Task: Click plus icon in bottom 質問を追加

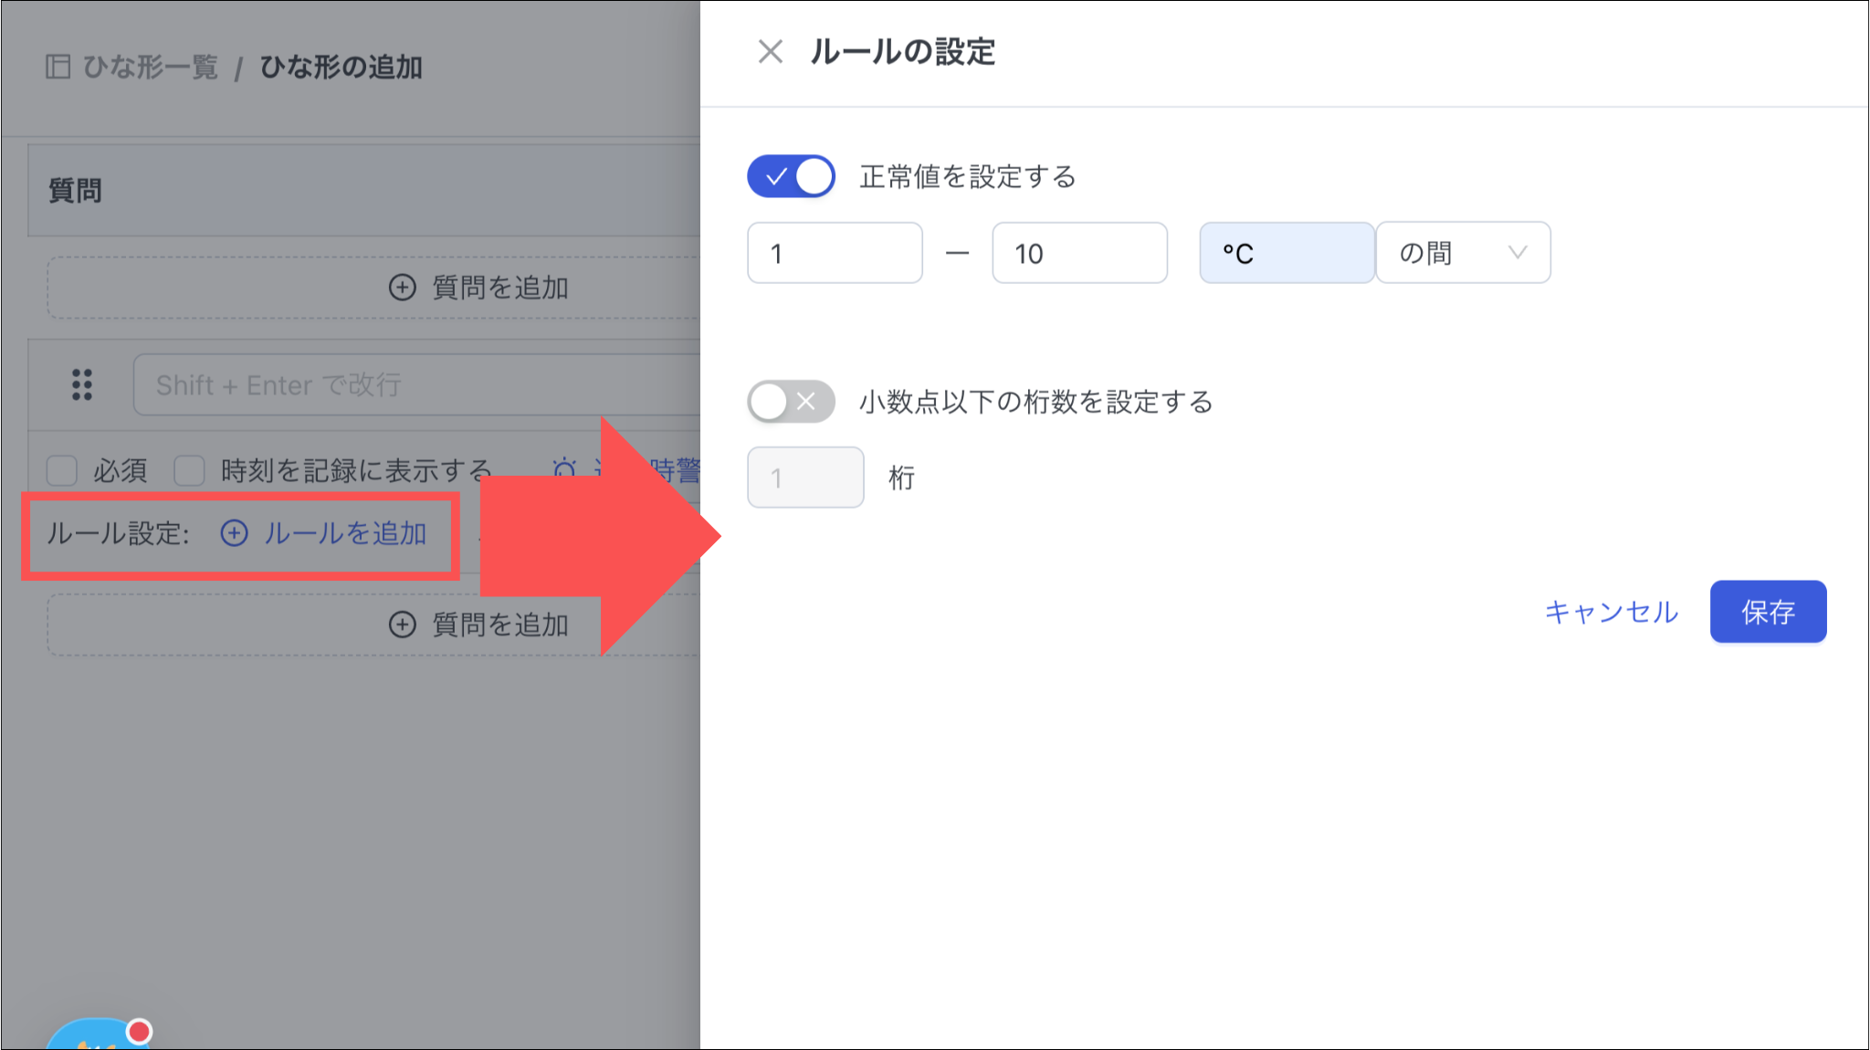Action: 402,625
